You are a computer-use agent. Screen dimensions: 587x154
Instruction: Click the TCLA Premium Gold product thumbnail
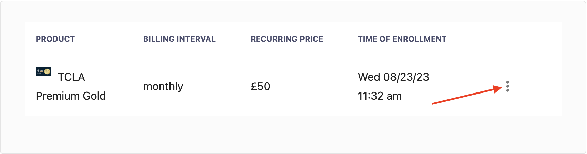pyautogui.click(x=43, y=71)
